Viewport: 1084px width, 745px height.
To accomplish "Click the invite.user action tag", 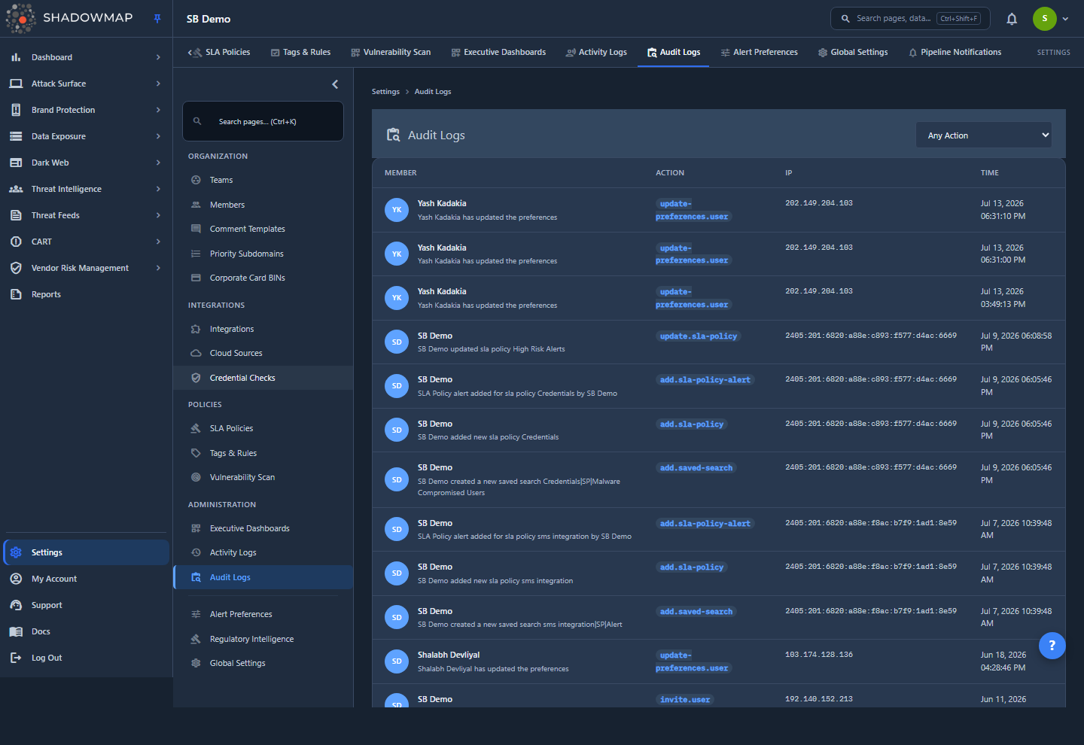I will click(685, 700).
